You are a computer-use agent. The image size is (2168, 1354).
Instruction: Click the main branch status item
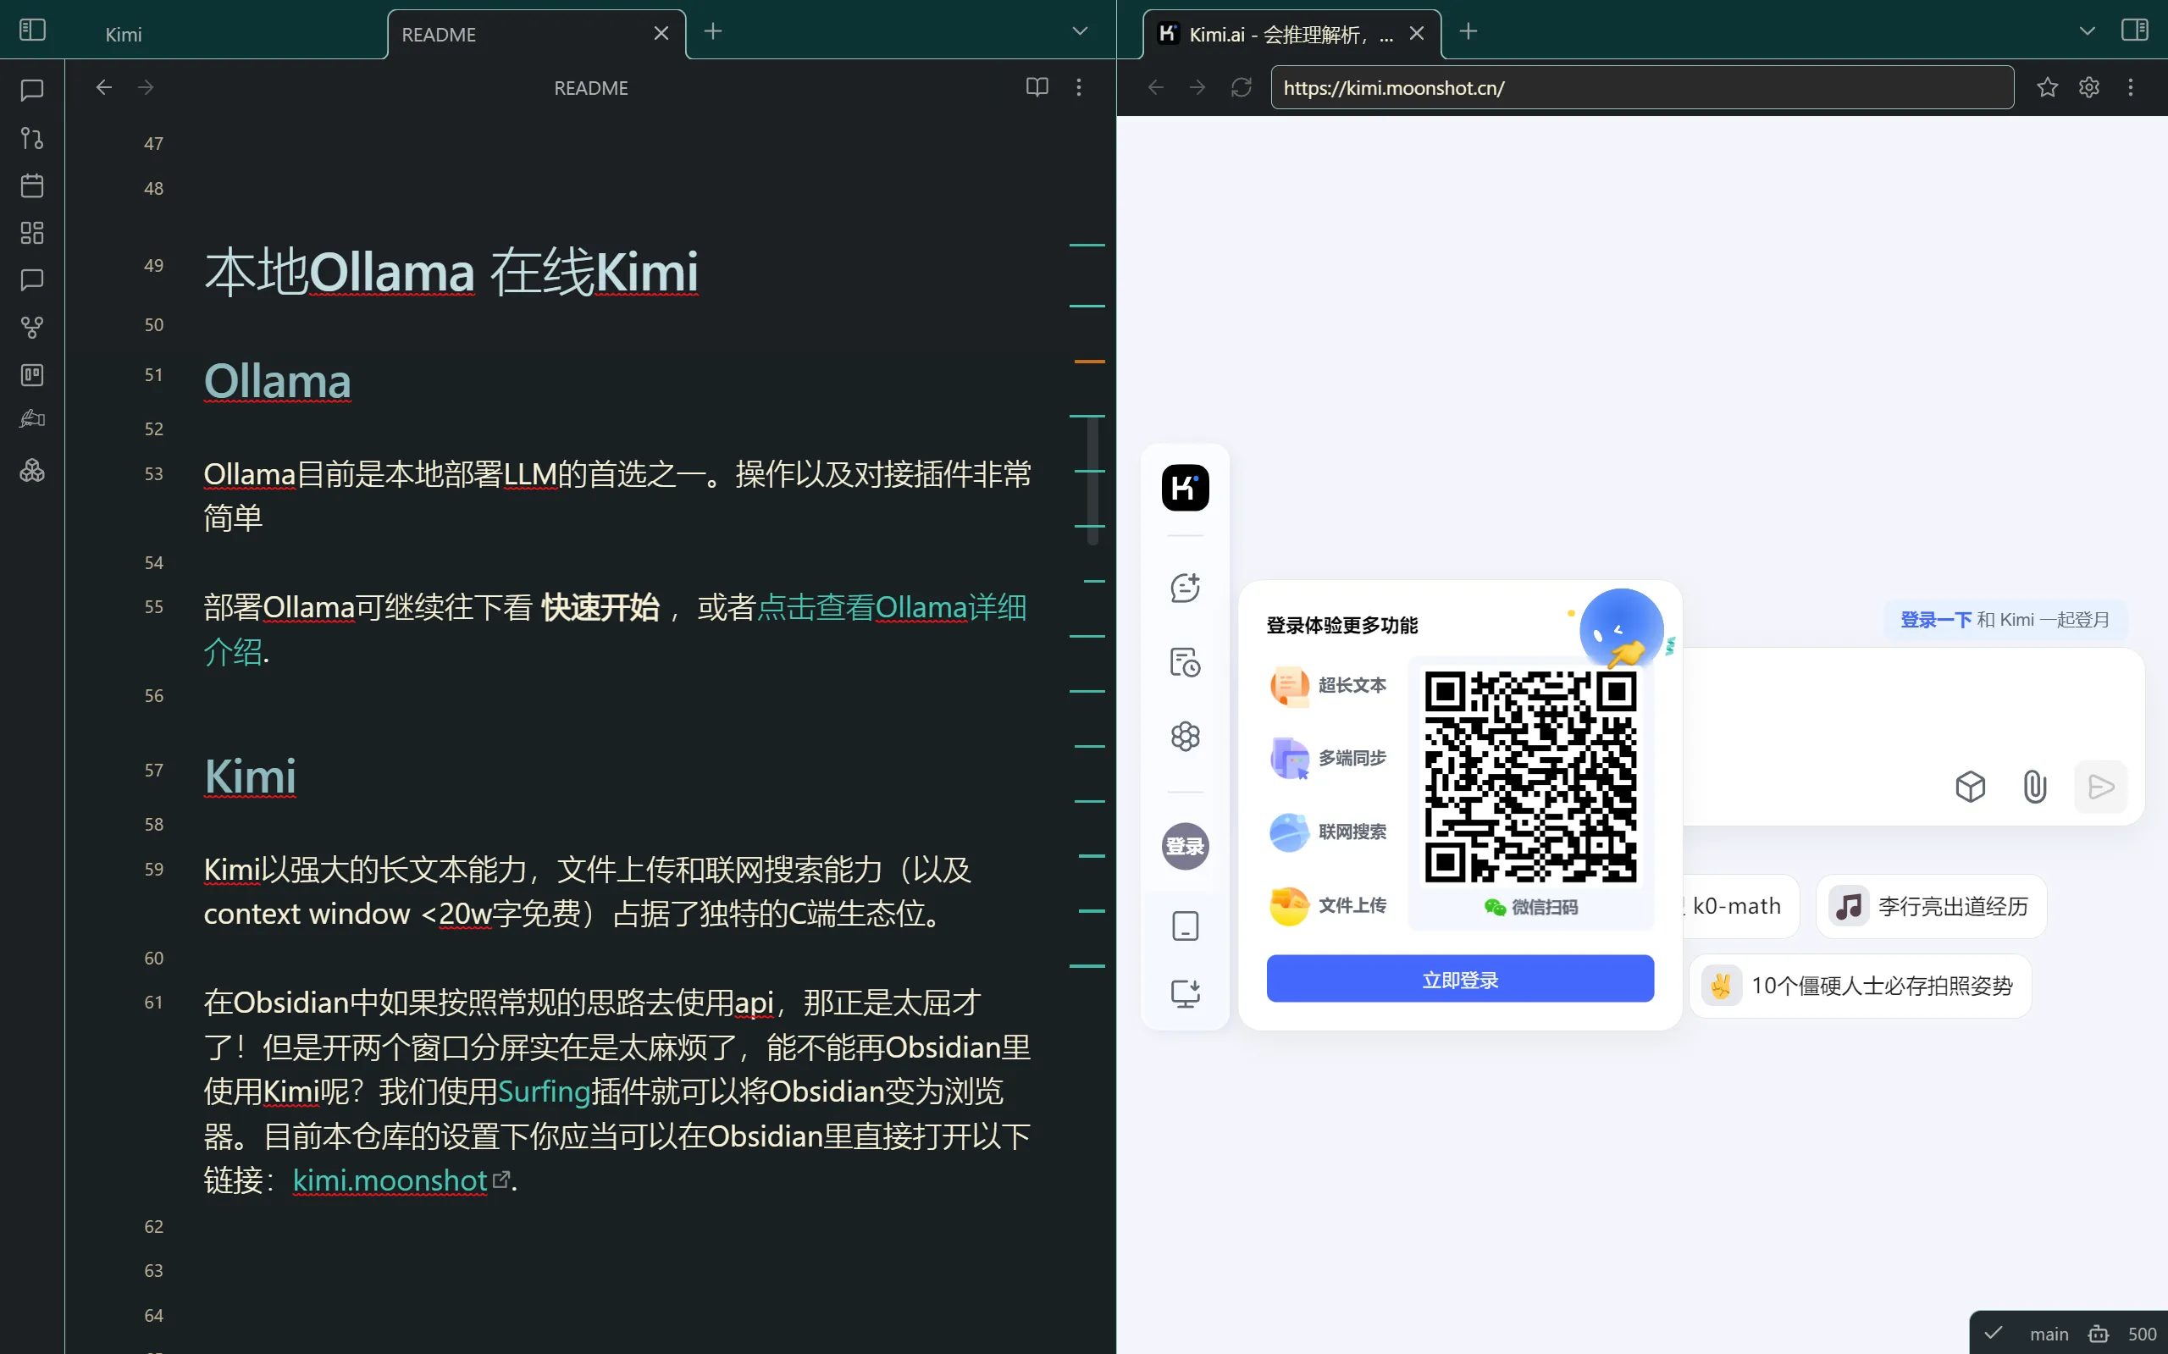point(2049,1335)
